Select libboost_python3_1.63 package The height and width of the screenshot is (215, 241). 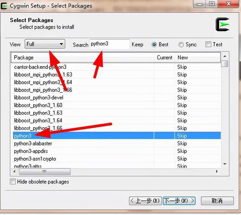tap(38, 113)
